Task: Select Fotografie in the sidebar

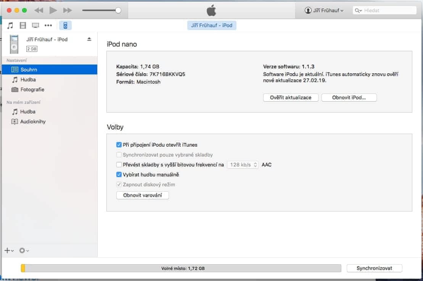Action: click(x=50, y=90)
